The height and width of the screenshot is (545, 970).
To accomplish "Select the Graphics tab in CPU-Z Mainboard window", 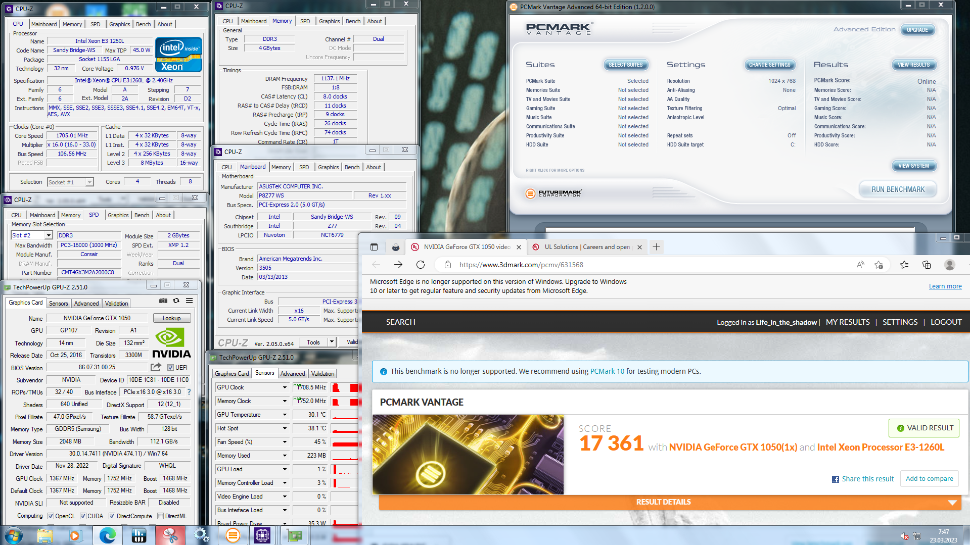I will point(328,167).
